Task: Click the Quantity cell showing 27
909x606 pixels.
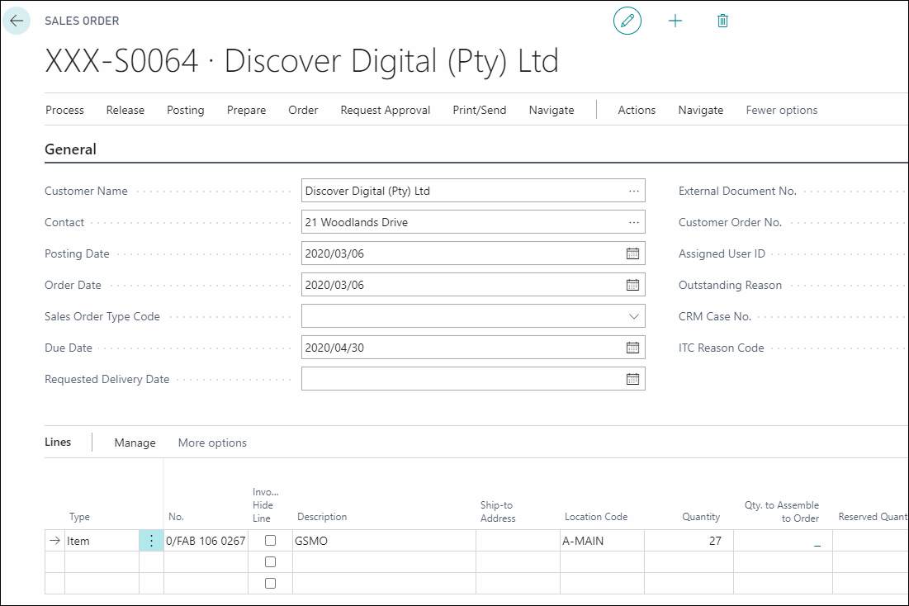Action: pyautogui.click(x=689, y=541)
